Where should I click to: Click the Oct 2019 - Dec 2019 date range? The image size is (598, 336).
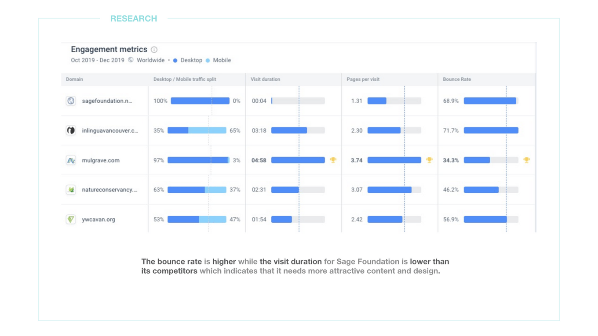click(98, 60)
